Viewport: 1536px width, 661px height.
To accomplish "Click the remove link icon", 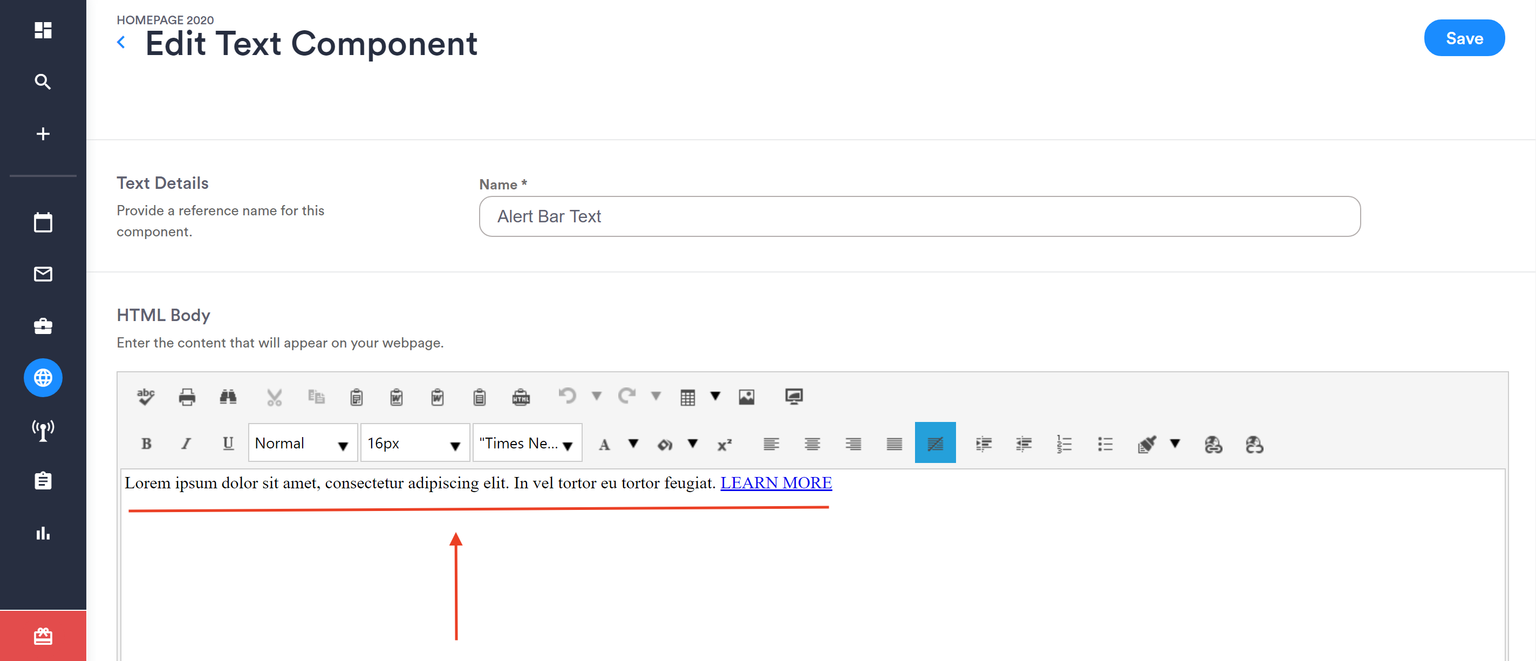I will point(1254,445).
